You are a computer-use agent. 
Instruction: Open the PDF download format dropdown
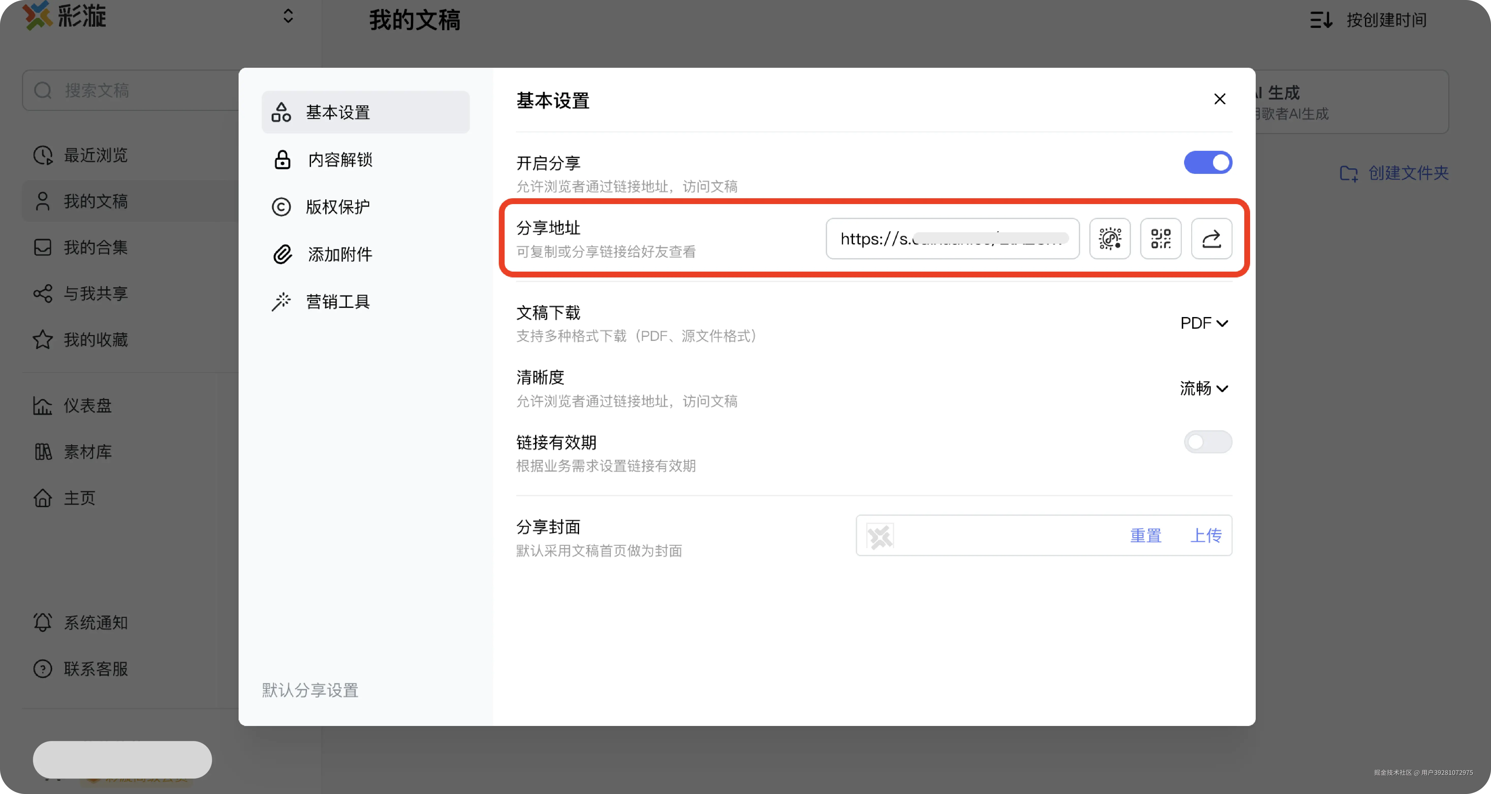(x=1203, y=323)
